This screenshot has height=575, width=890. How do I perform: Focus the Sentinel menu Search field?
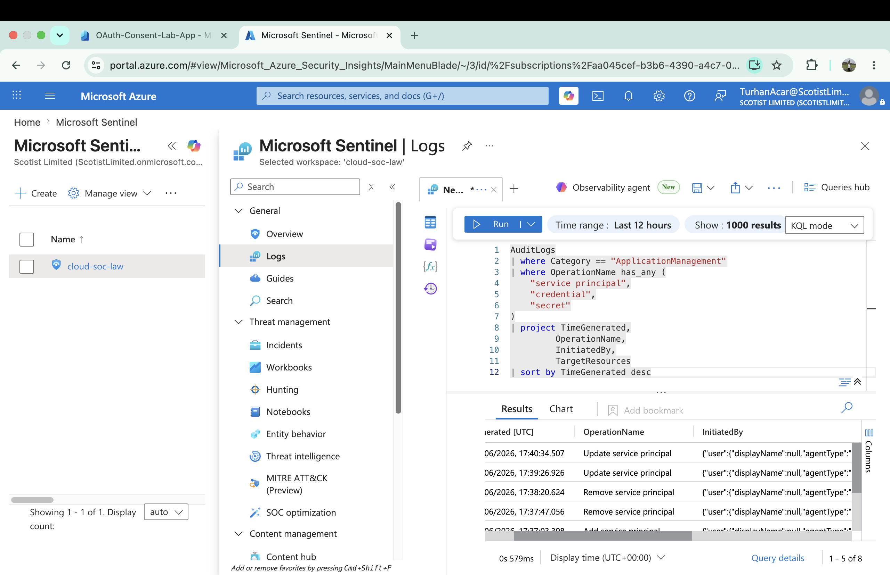295,187
